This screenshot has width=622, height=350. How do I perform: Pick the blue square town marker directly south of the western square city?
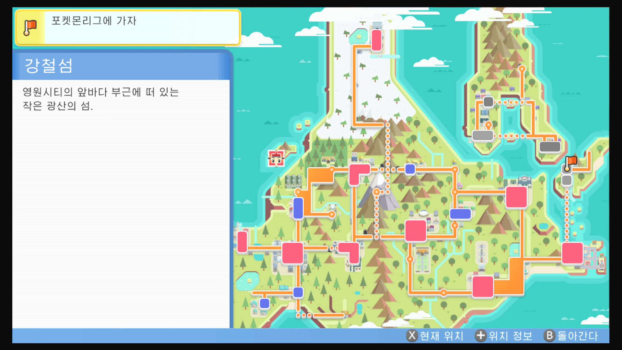pos(298,292)
